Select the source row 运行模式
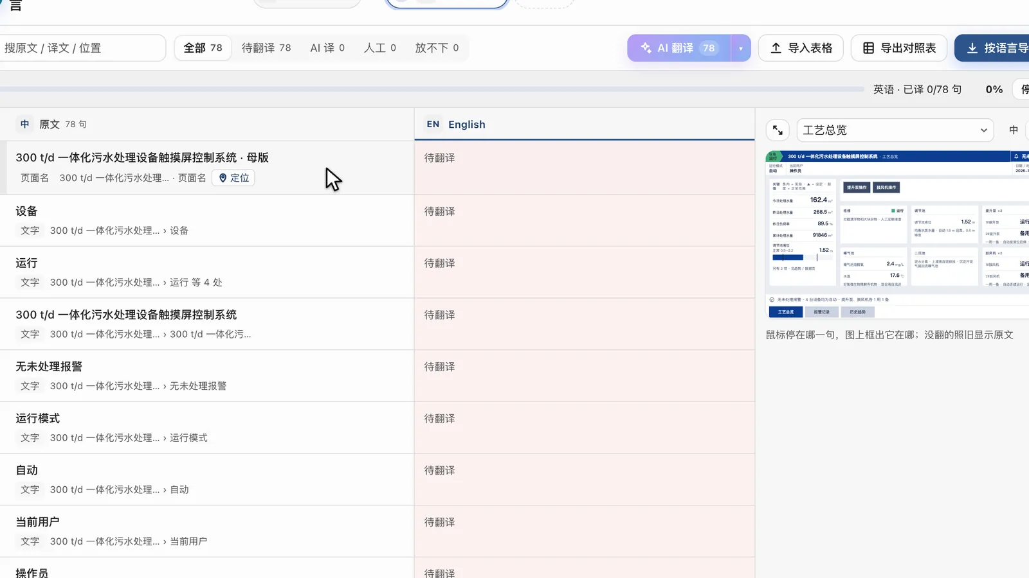This screenshot has width=1029, height=578. click(x=207, y=428)
